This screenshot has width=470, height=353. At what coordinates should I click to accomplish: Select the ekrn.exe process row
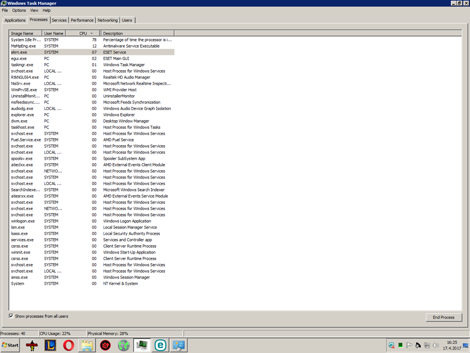click(x=92, y=52)
